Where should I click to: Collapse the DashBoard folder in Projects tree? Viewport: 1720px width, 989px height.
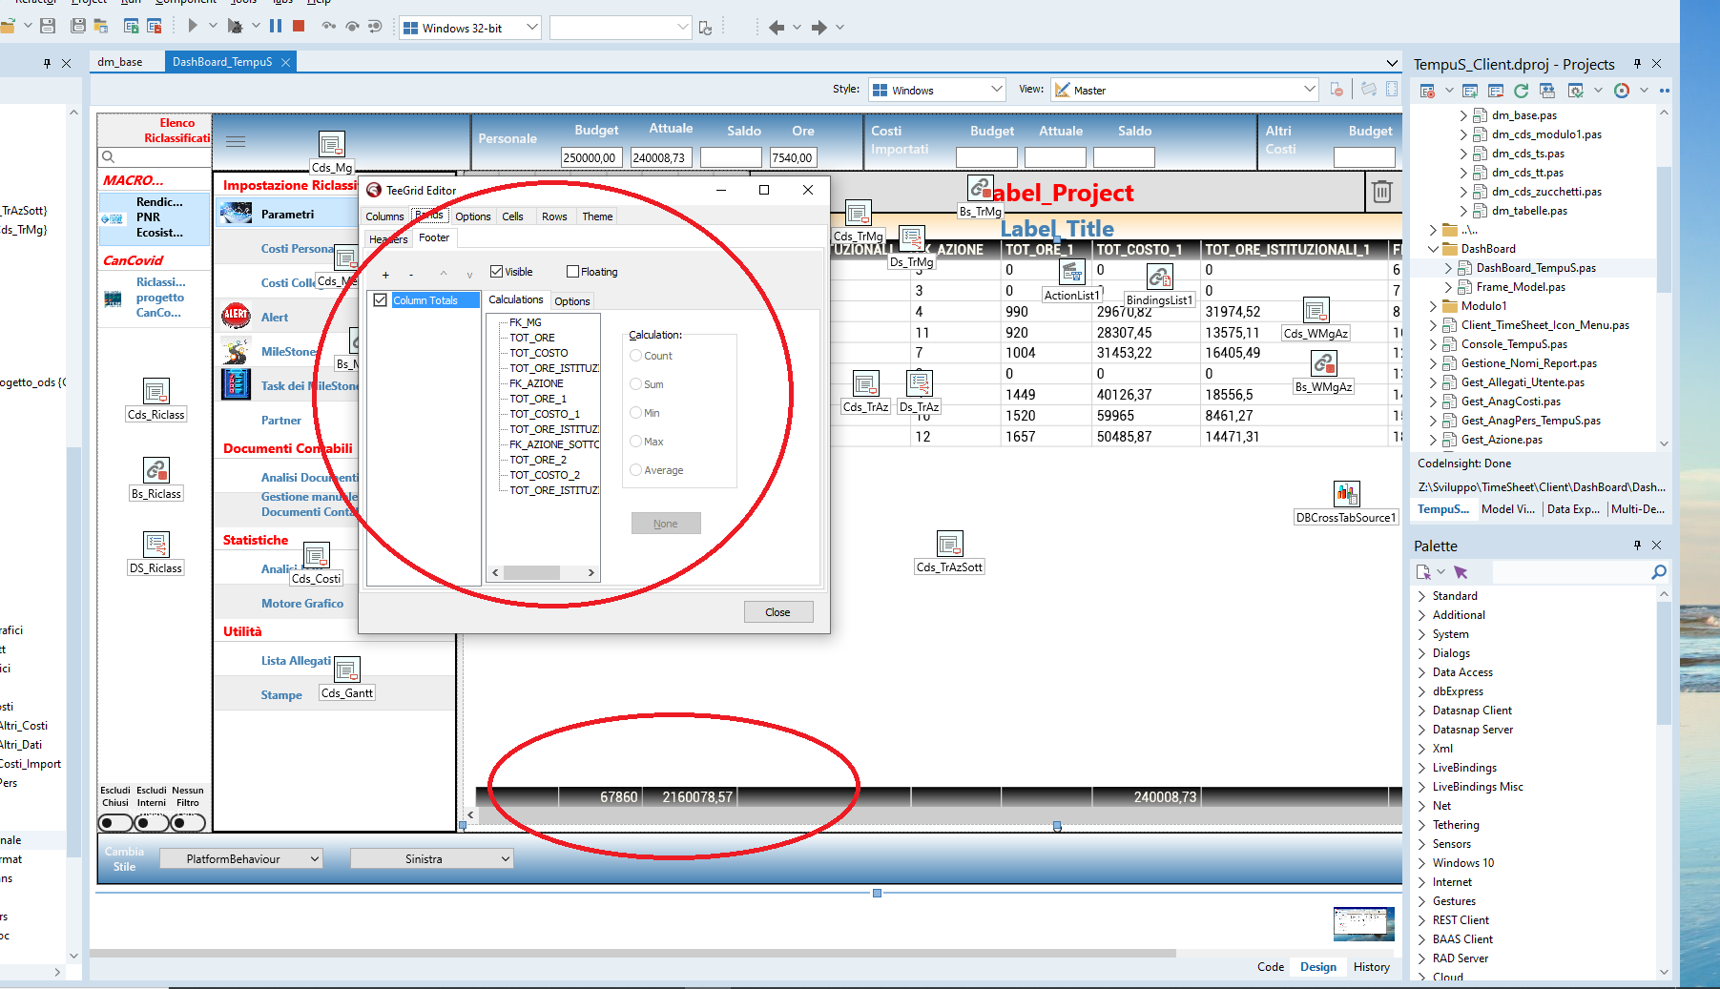(x=1433, y=249)
